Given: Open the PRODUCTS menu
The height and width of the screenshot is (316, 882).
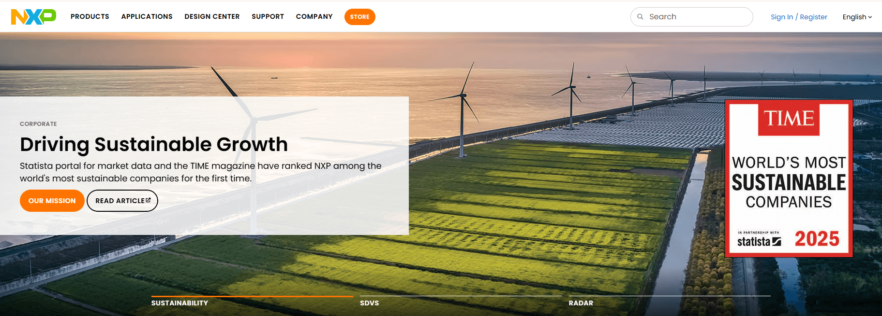Looking at the screenshot, I should tap(90, 16).
